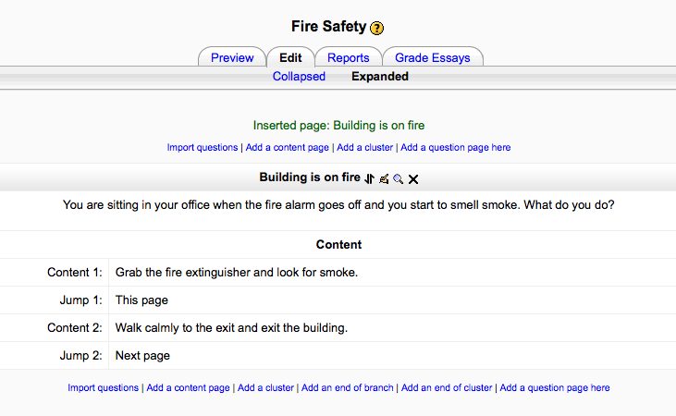Open the Grade Essays tab
The width and height of the screenshot is (676, 416).
(x=433, y=57)
